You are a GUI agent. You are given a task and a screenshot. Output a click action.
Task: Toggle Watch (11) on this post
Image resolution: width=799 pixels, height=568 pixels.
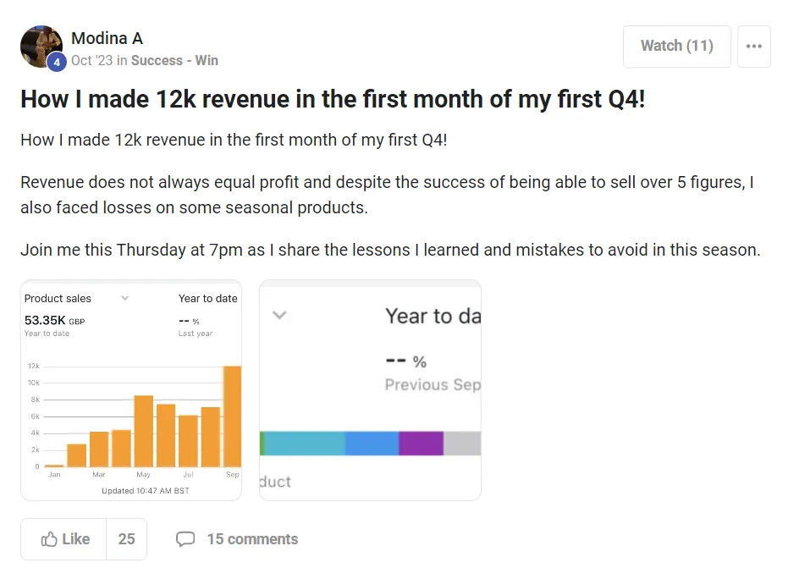coord(676,47)
